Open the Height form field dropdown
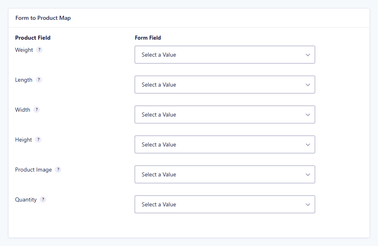Screen dimensions: 378x246 tap(225, 144)
